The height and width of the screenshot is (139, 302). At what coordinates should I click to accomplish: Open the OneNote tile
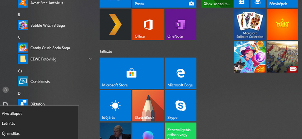[181, 24]
